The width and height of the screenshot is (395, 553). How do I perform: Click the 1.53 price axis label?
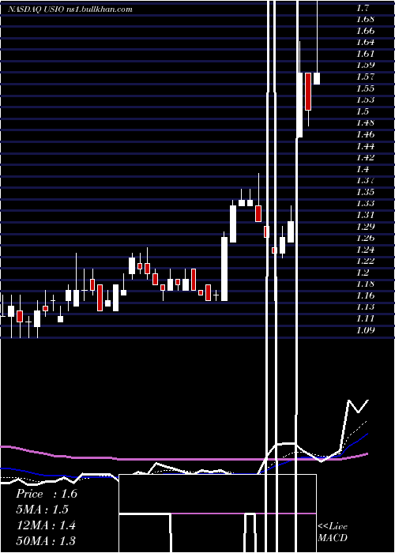365,100
